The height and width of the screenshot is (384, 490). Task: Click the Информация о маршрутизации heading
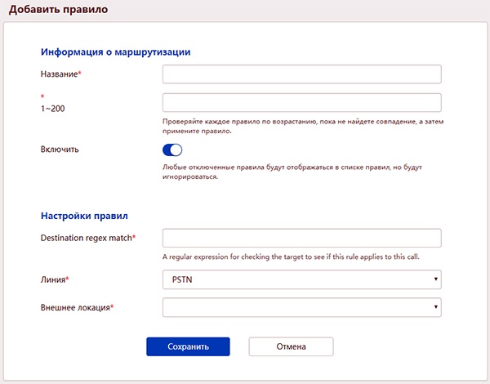(116, 51)
